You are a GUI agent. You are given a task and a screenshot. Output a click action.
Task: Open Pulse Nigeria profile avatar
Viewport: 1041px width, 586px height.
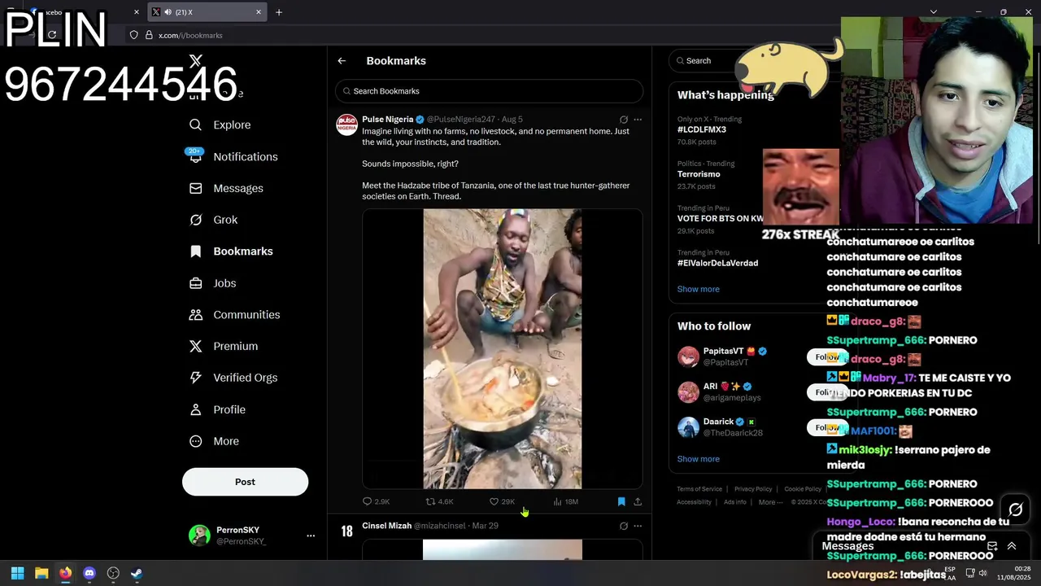(x=347, y=125)
